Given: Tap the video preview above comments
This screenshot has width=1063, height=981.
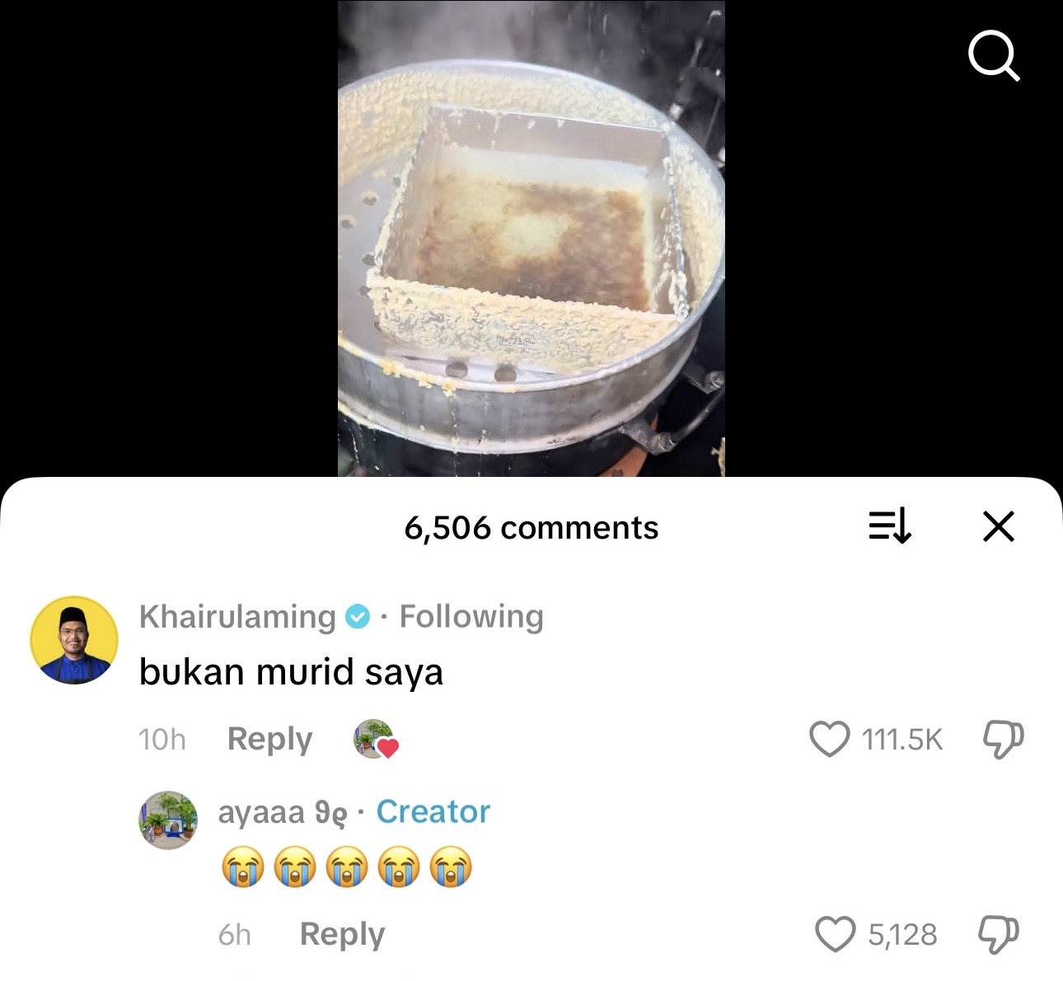Looking at the screenshot, I should pos(531,239).
